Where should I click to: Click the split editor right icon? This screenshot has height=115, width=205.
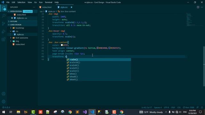pos(198,7)
